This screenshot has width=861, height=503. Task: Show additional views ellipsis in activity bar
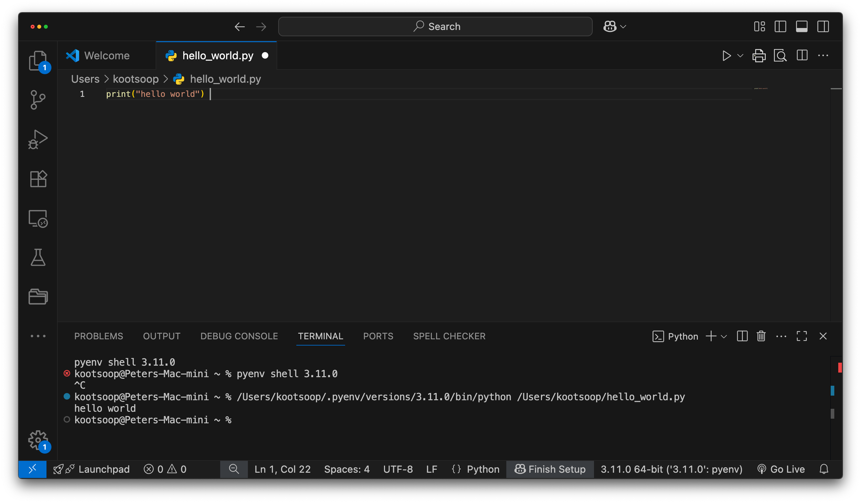(x=38, y=336)
